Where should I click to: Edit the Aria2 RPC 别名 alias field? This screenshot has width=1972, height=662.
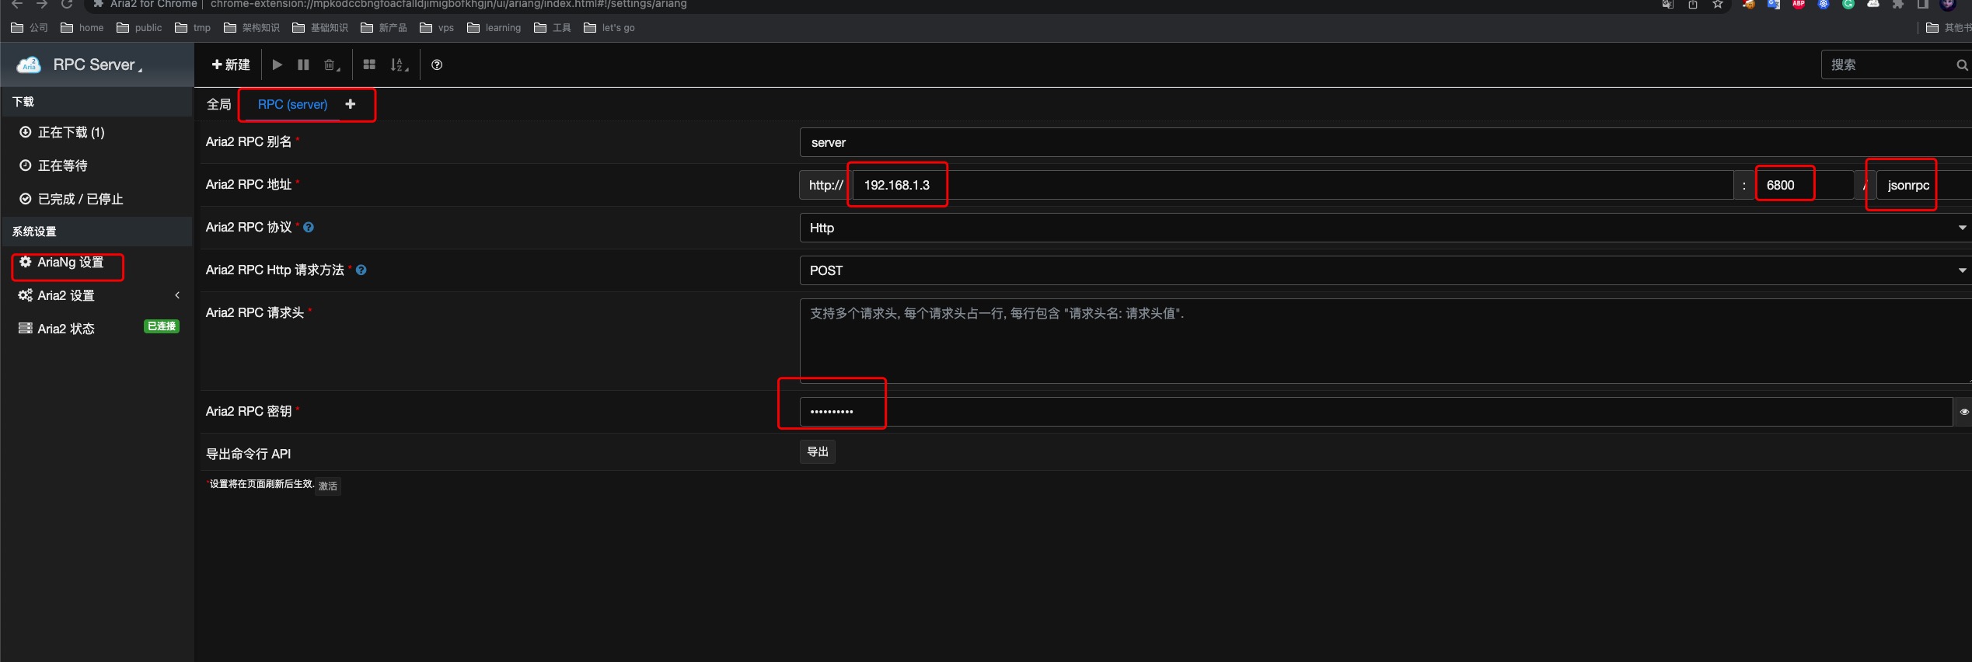[1385, 143]
